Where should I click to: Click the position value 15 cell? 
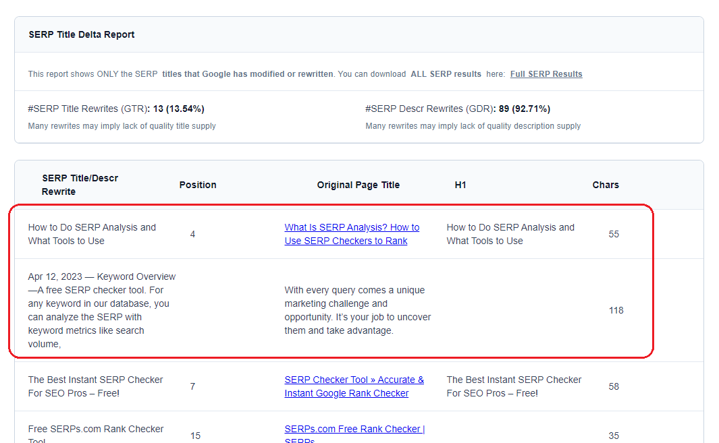coord(195,436)
